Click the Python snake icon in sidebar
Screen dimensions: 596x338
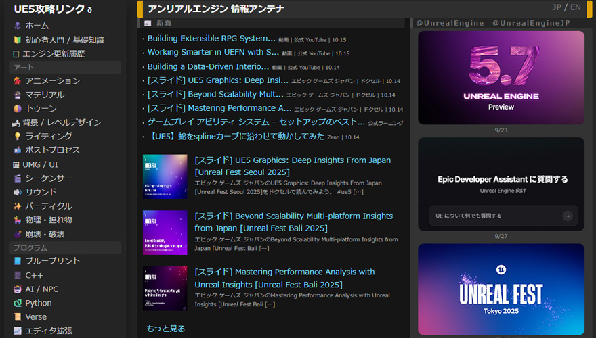pyautogui.click(x=17, y=303)
